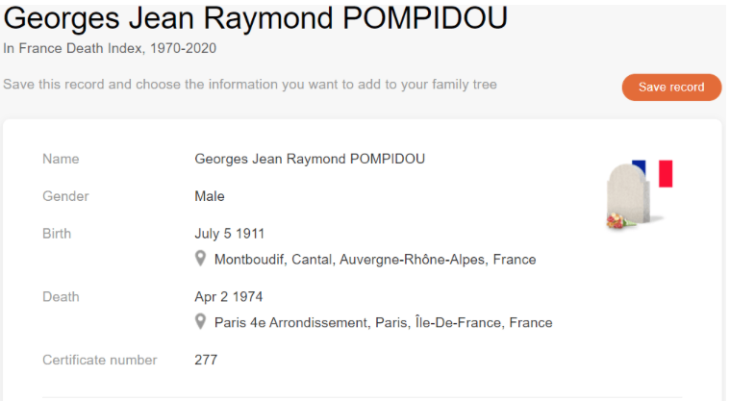Select the Apr 2 1974 death date
The height and width of the screenshot is (401, 730).
point(229,297)
